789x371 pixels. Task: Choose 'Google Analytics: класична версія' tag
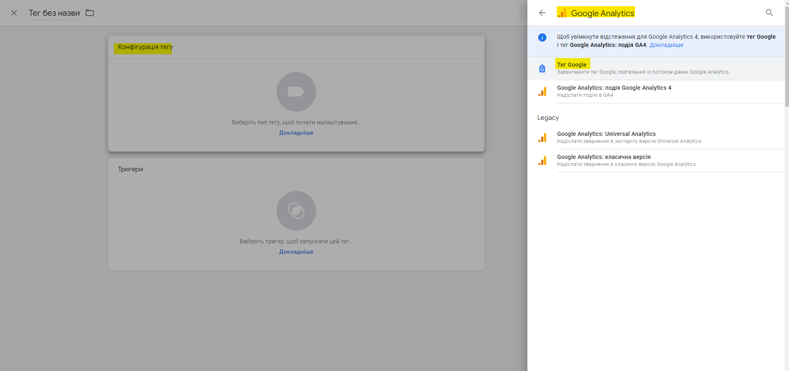(x=656, y=161)
